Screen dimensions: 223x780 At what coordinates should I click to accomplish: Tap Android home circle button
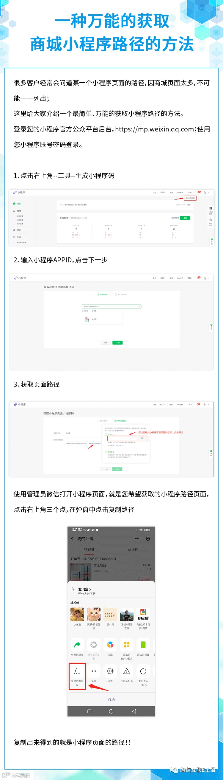click(x=111, y=711)
